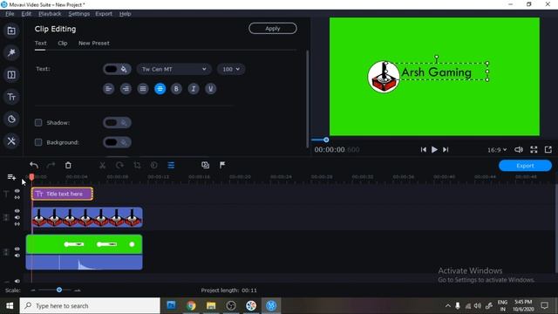
Task: Click the blue Export button
Action: 525,166
